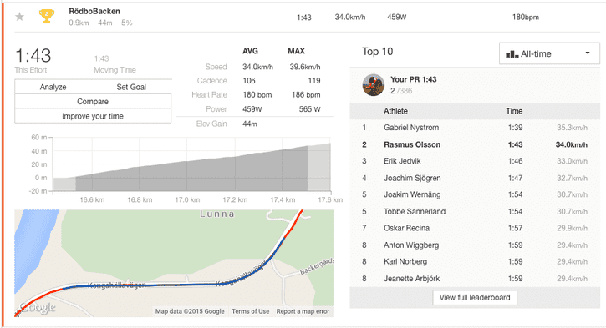Select athlete Joachim Sjögren
Viewport: 606px width, 328px height.
412,178
